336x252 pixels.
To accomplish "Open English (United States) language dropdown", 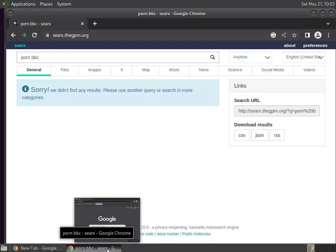I will point(304,57).
